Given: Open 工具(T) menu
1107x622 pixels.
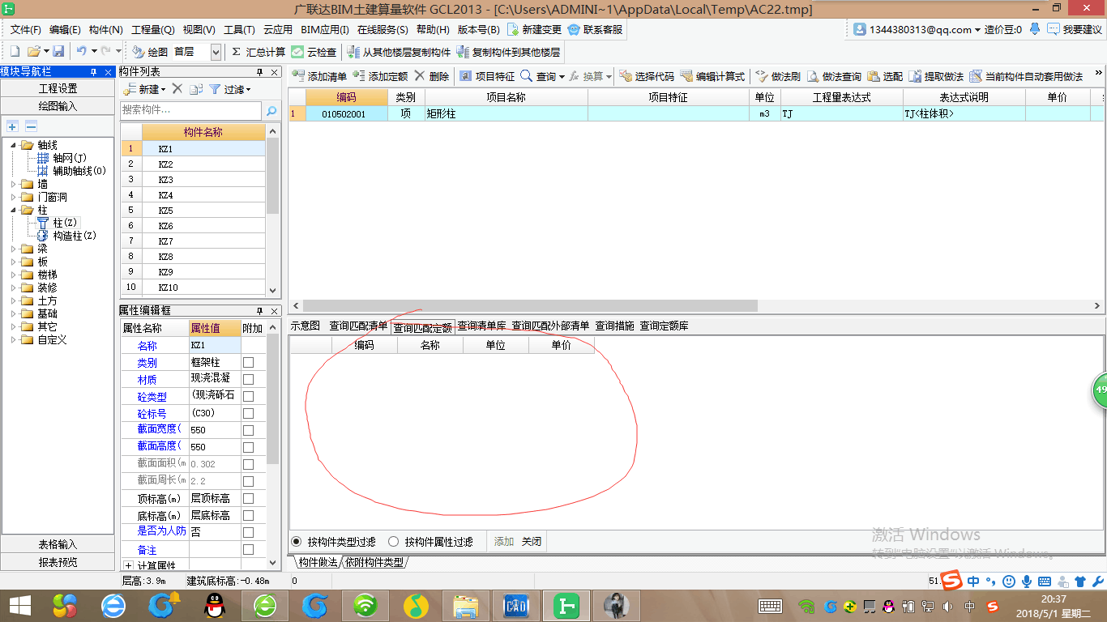Looking at the screenshot, I should pyautogui.click(x=239, y=29).
